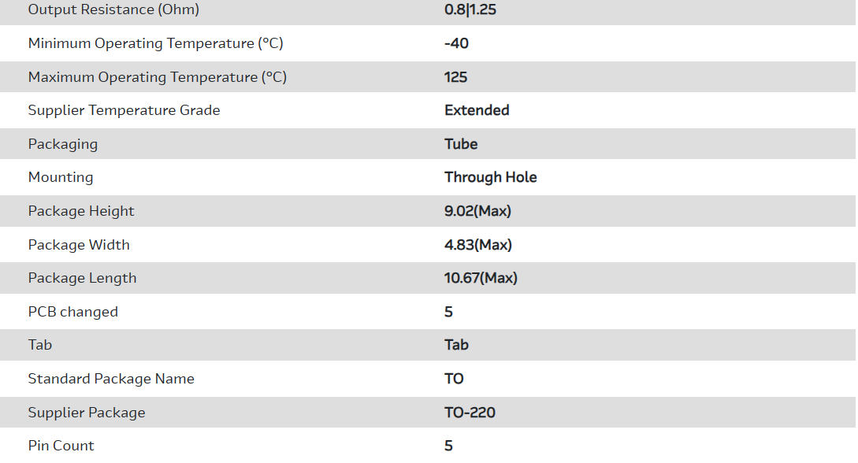Click Supplier Temperature Grade label

(124, 110)
